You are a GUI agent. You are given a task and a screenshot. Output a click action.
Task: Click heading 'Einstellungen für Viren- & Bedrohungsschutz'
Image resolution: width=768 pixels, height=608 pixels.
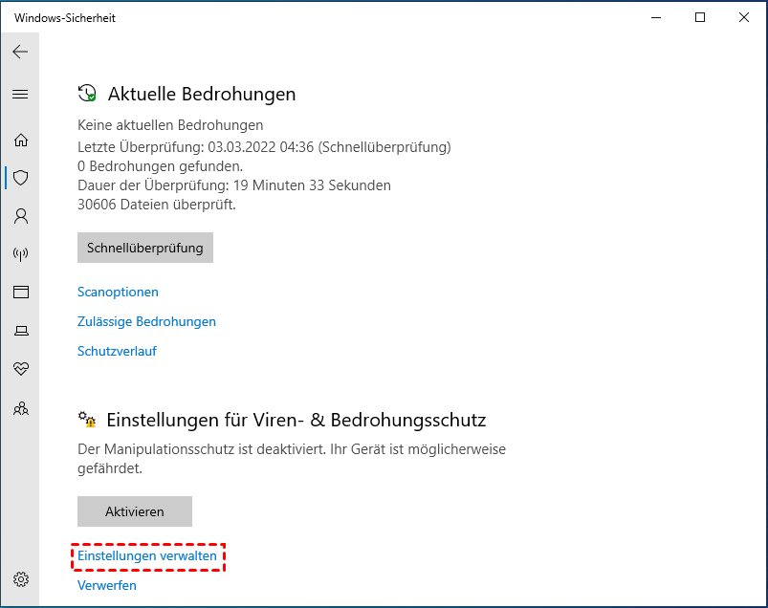coord(296,420)
